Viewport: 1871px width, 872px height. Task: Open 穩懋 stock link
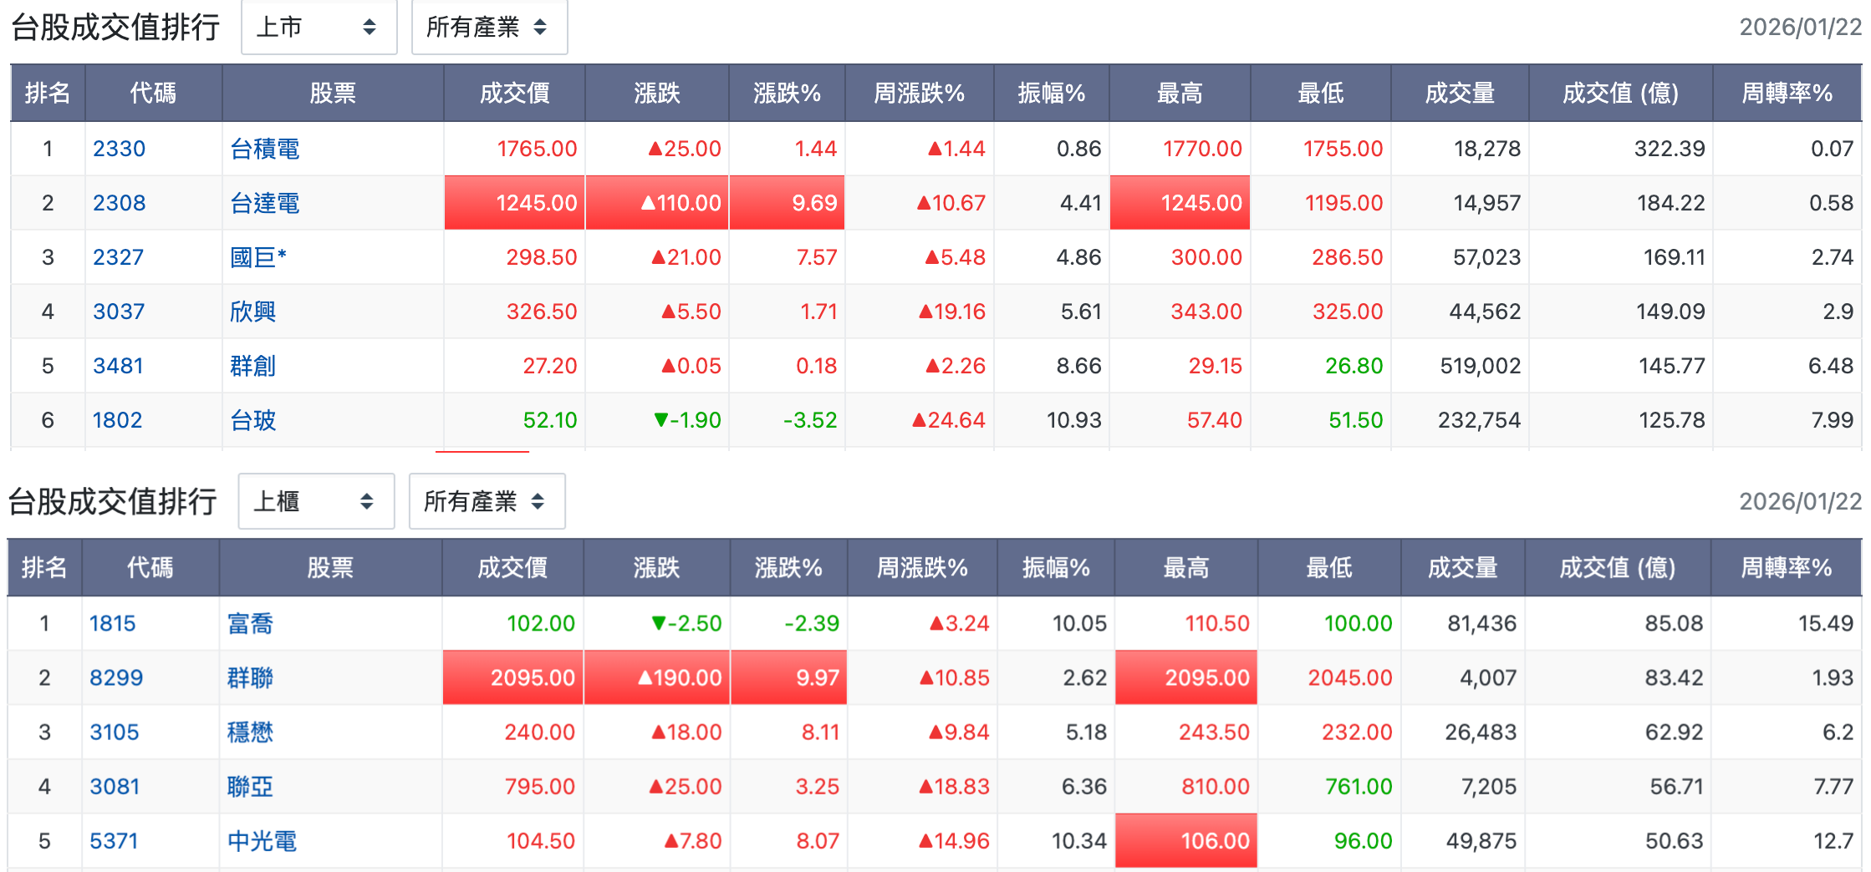250,733
